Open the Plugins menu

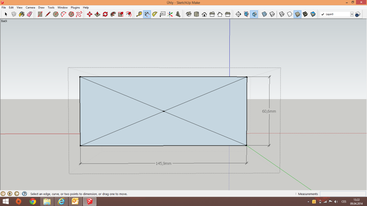click(x=75, y=8)
